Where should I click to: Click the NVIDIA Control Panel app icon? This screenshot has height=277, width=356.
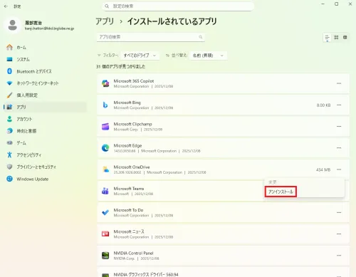click(x=105, y=256)
